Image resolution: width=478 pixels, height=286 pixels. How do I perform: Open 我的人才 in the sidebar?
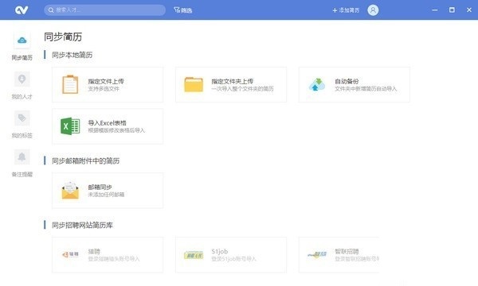pyautogui.click(x=22, y=79)
